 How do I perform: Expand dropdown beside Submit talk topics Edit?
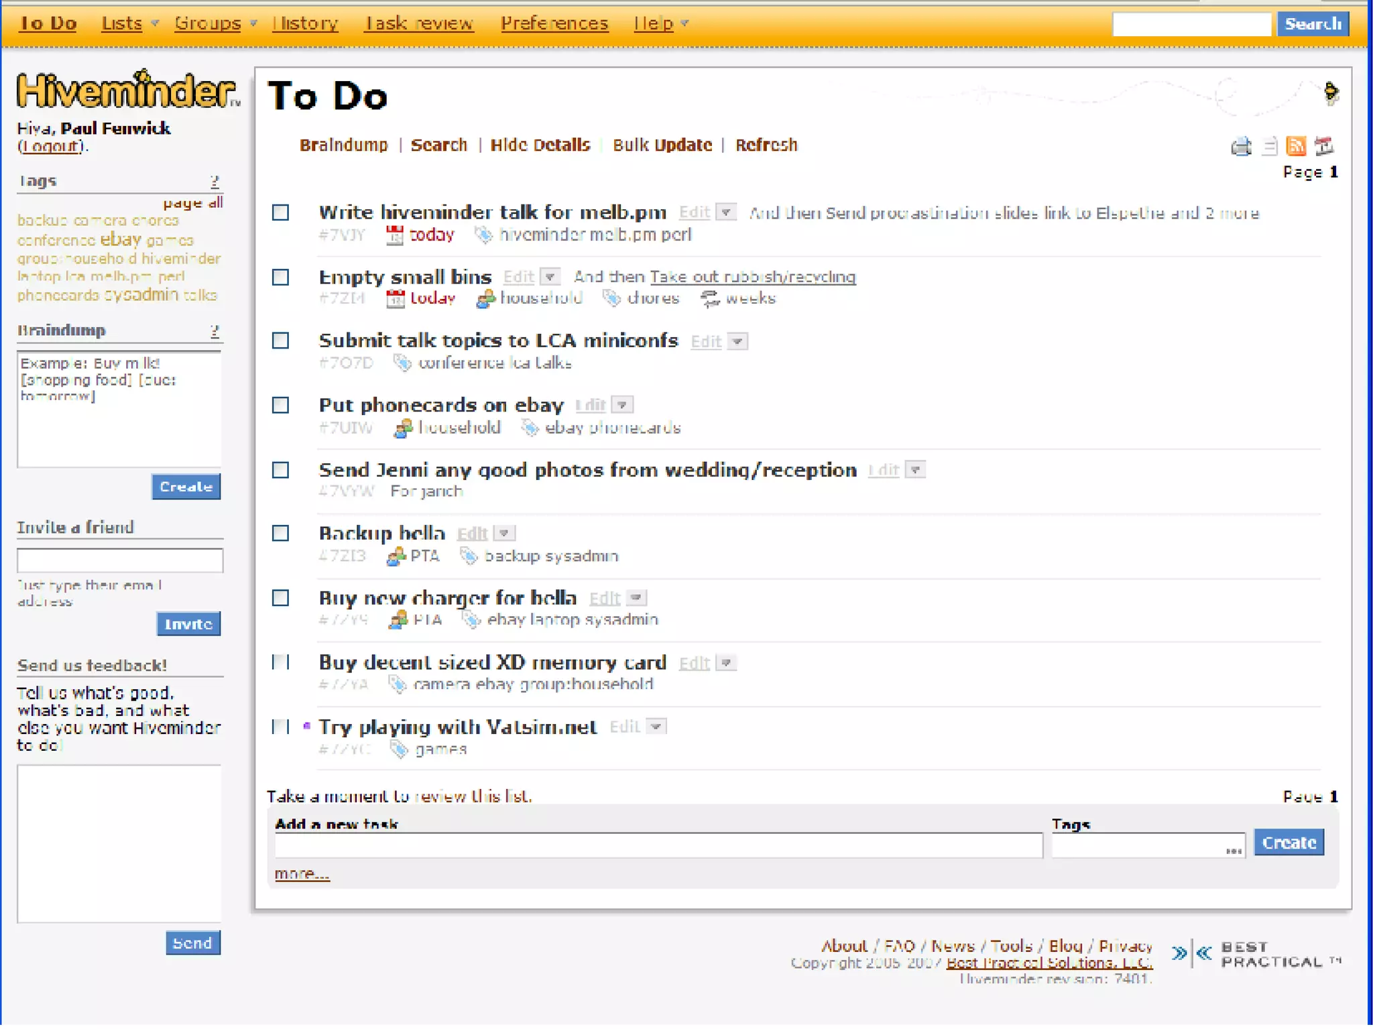click(737, 342)
